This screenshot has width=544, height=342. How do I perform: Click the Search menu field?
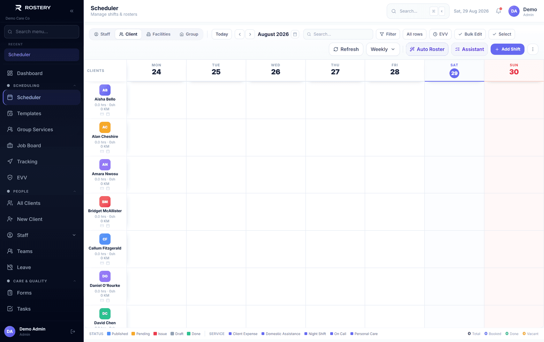coord(41,32)
